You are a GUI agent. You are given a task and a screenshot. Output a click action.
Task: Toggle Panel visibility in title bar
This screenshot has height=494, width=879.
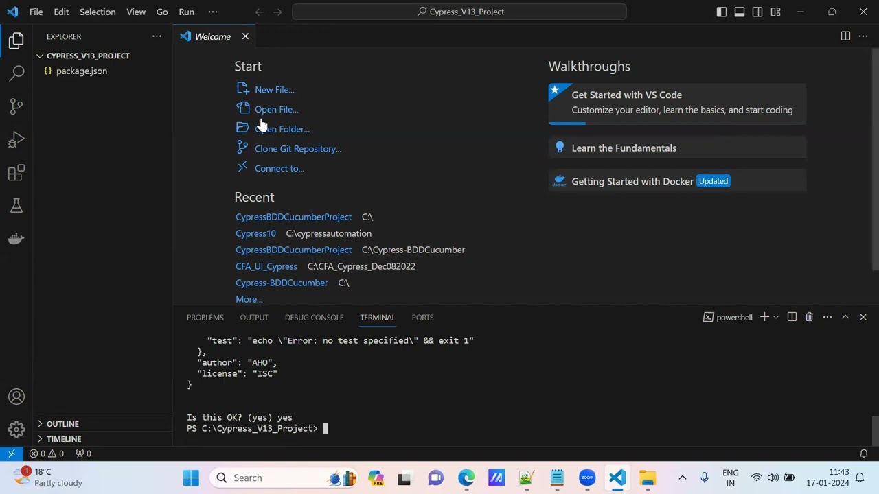point(740,12)
